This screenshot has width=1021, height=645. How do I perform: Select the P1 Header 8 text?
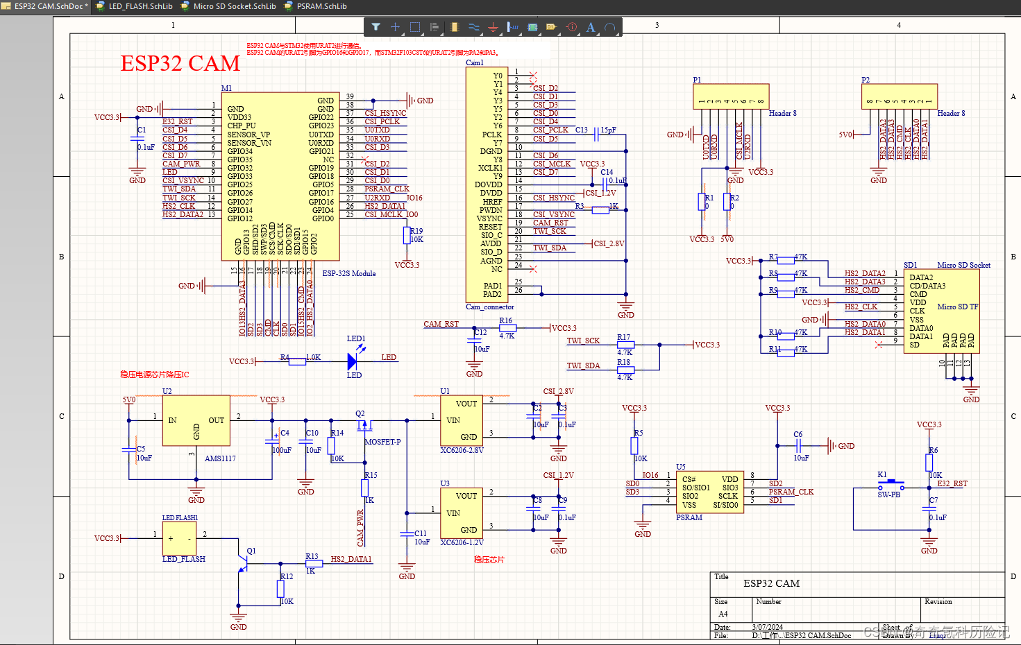click(782, 113)
